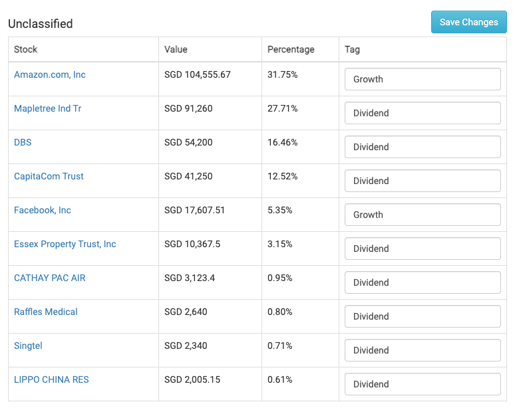This screenshot has height=412, width=513.
Task: Select the Unclassified section heading
Action: click(x=40, y=24)
